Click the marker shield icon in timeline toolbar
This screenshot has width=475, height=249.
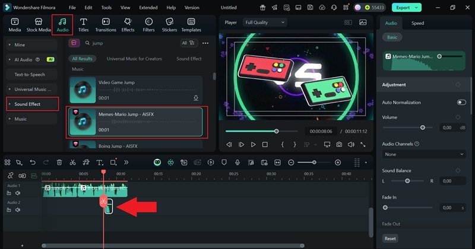(224, 162)
